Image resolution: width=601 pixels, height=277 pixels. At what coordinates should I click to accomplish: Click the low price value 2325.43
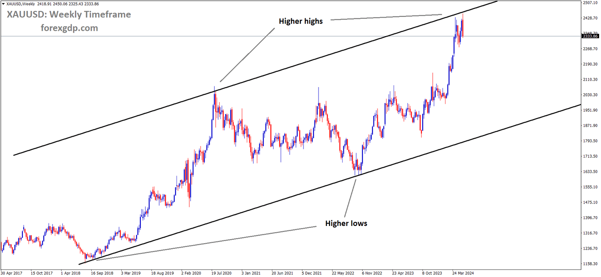click(76, 4)
